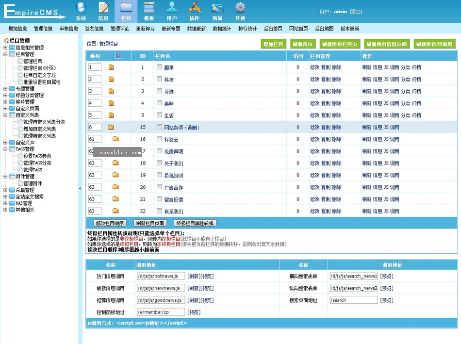Check the 免责声明 column checkbox
Screen dimensions: 461x344
coord(159,151)
